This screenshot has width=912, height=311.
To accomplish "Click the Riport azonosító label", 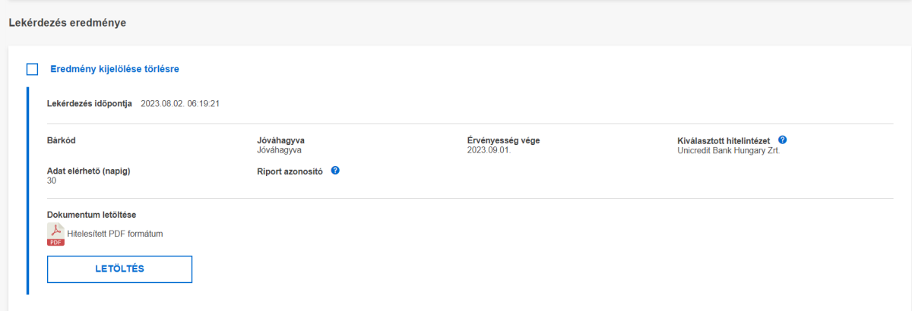I will click(x=290, y=171).
